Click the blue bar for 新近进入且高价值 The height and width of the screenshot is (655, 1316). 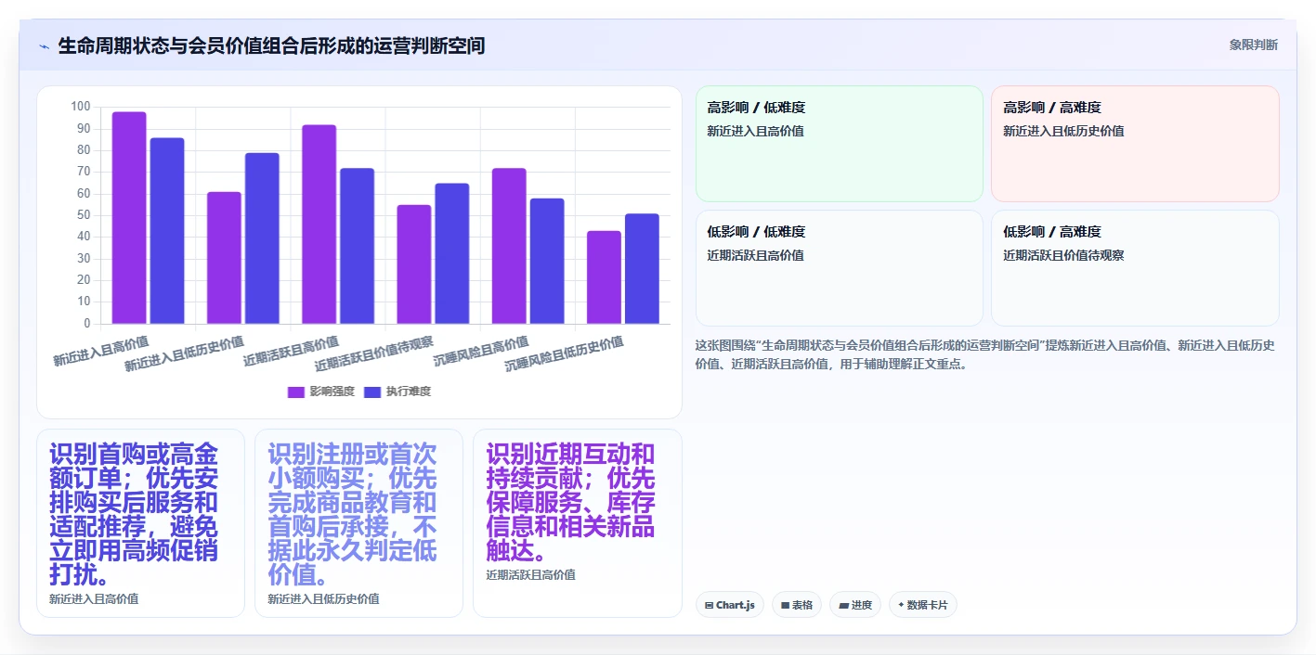click(167, 231)
